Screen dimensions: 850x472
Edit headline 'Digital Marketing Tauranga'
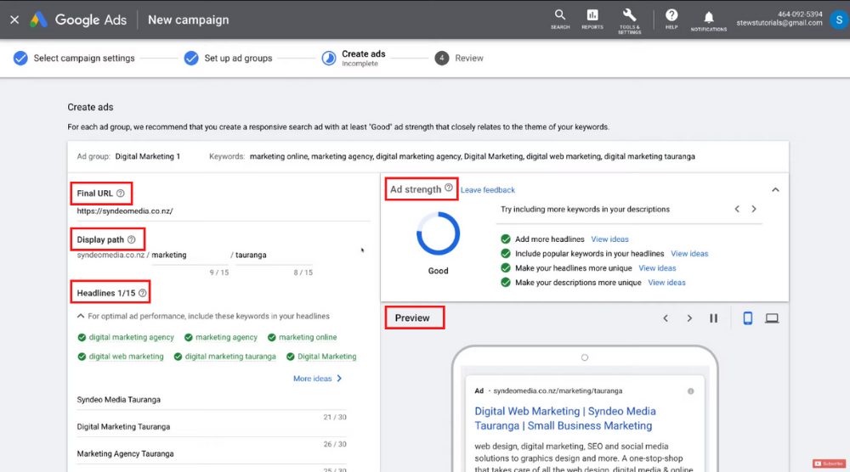212,427
